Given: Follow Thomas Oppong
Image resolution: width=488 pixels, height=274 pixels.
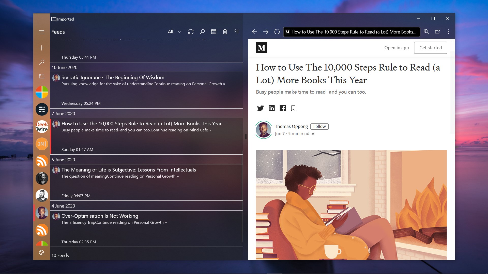Looking at the screenshot, I should pos(319,126).
